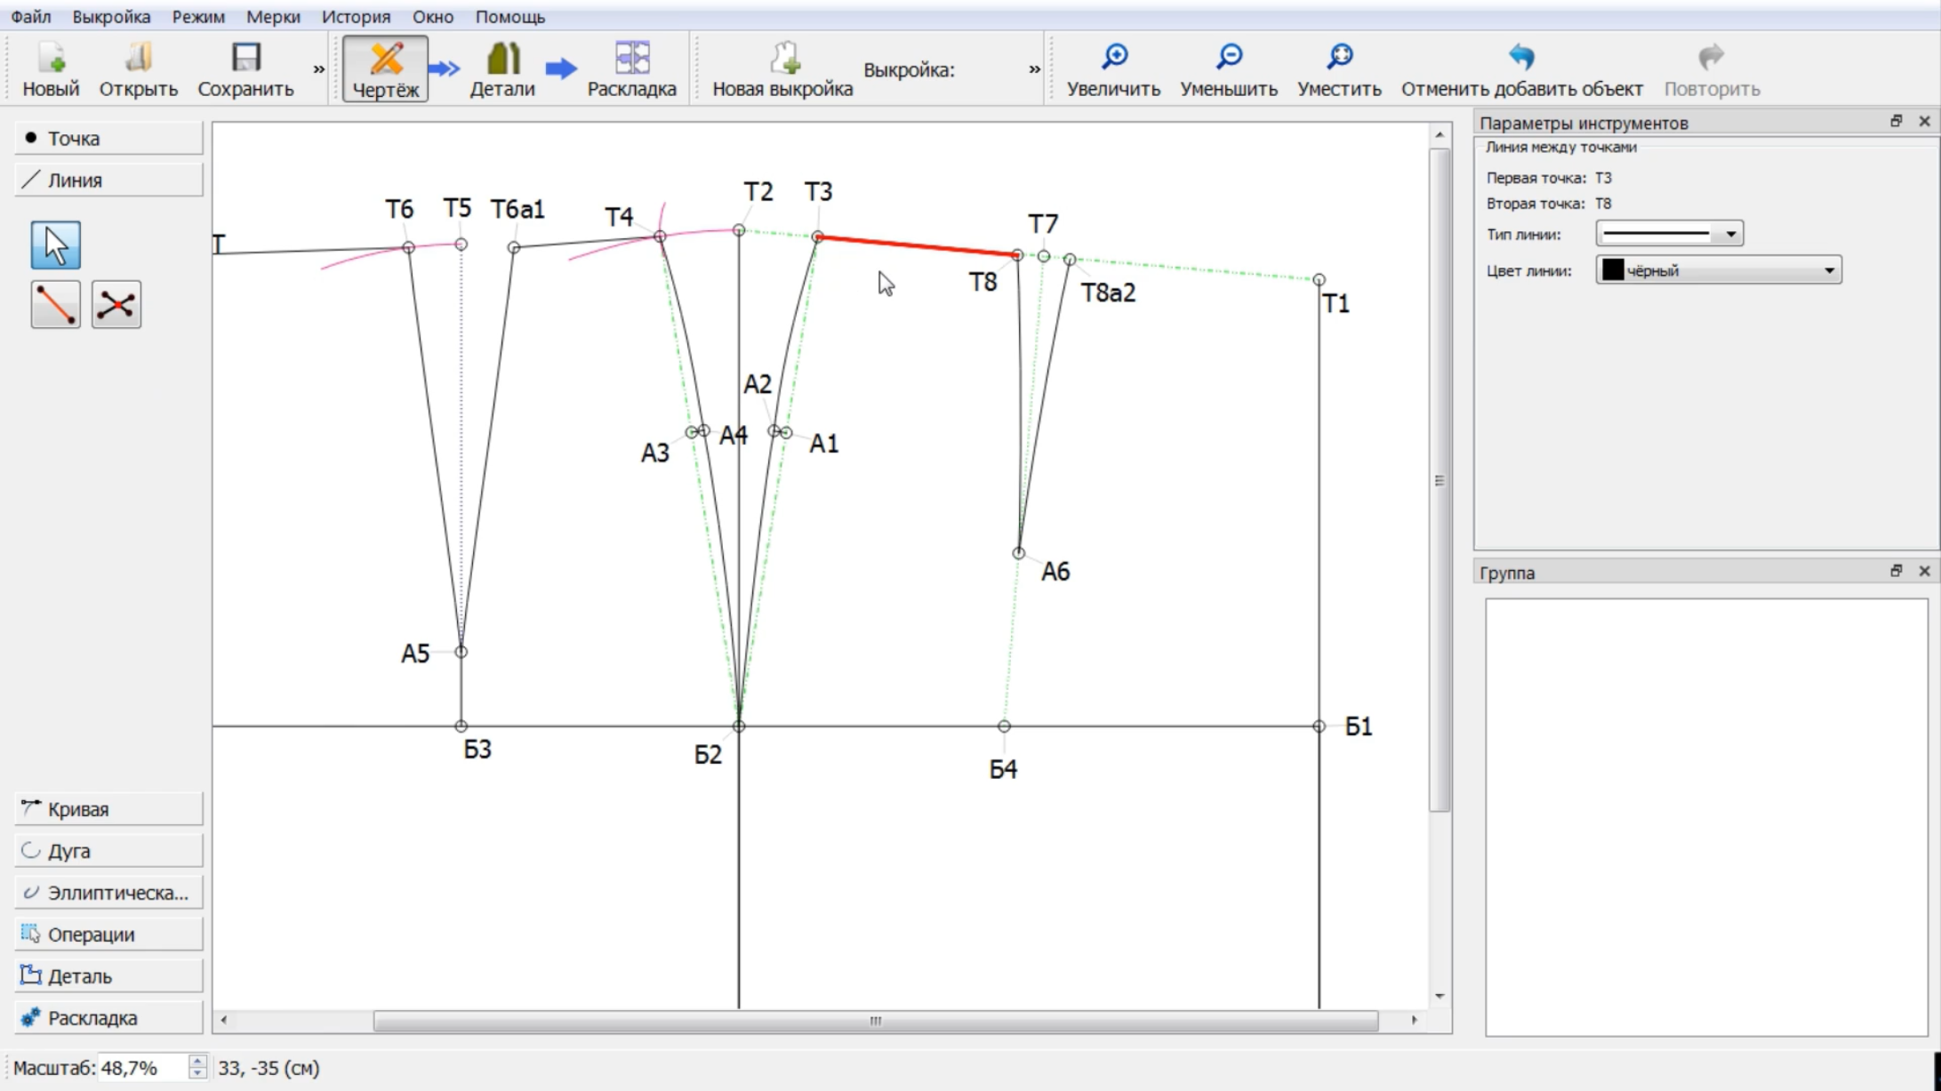Expand the Эллиптическая tool section
The height and width of the screenshot is (1091, 1941).
pos(108,893)
